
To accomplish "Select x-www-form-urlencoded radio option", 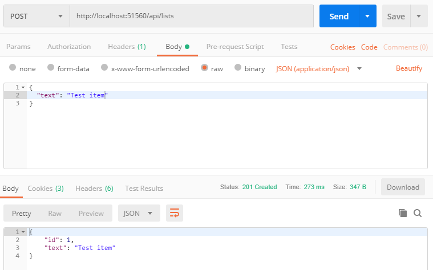I will [104, 68].
